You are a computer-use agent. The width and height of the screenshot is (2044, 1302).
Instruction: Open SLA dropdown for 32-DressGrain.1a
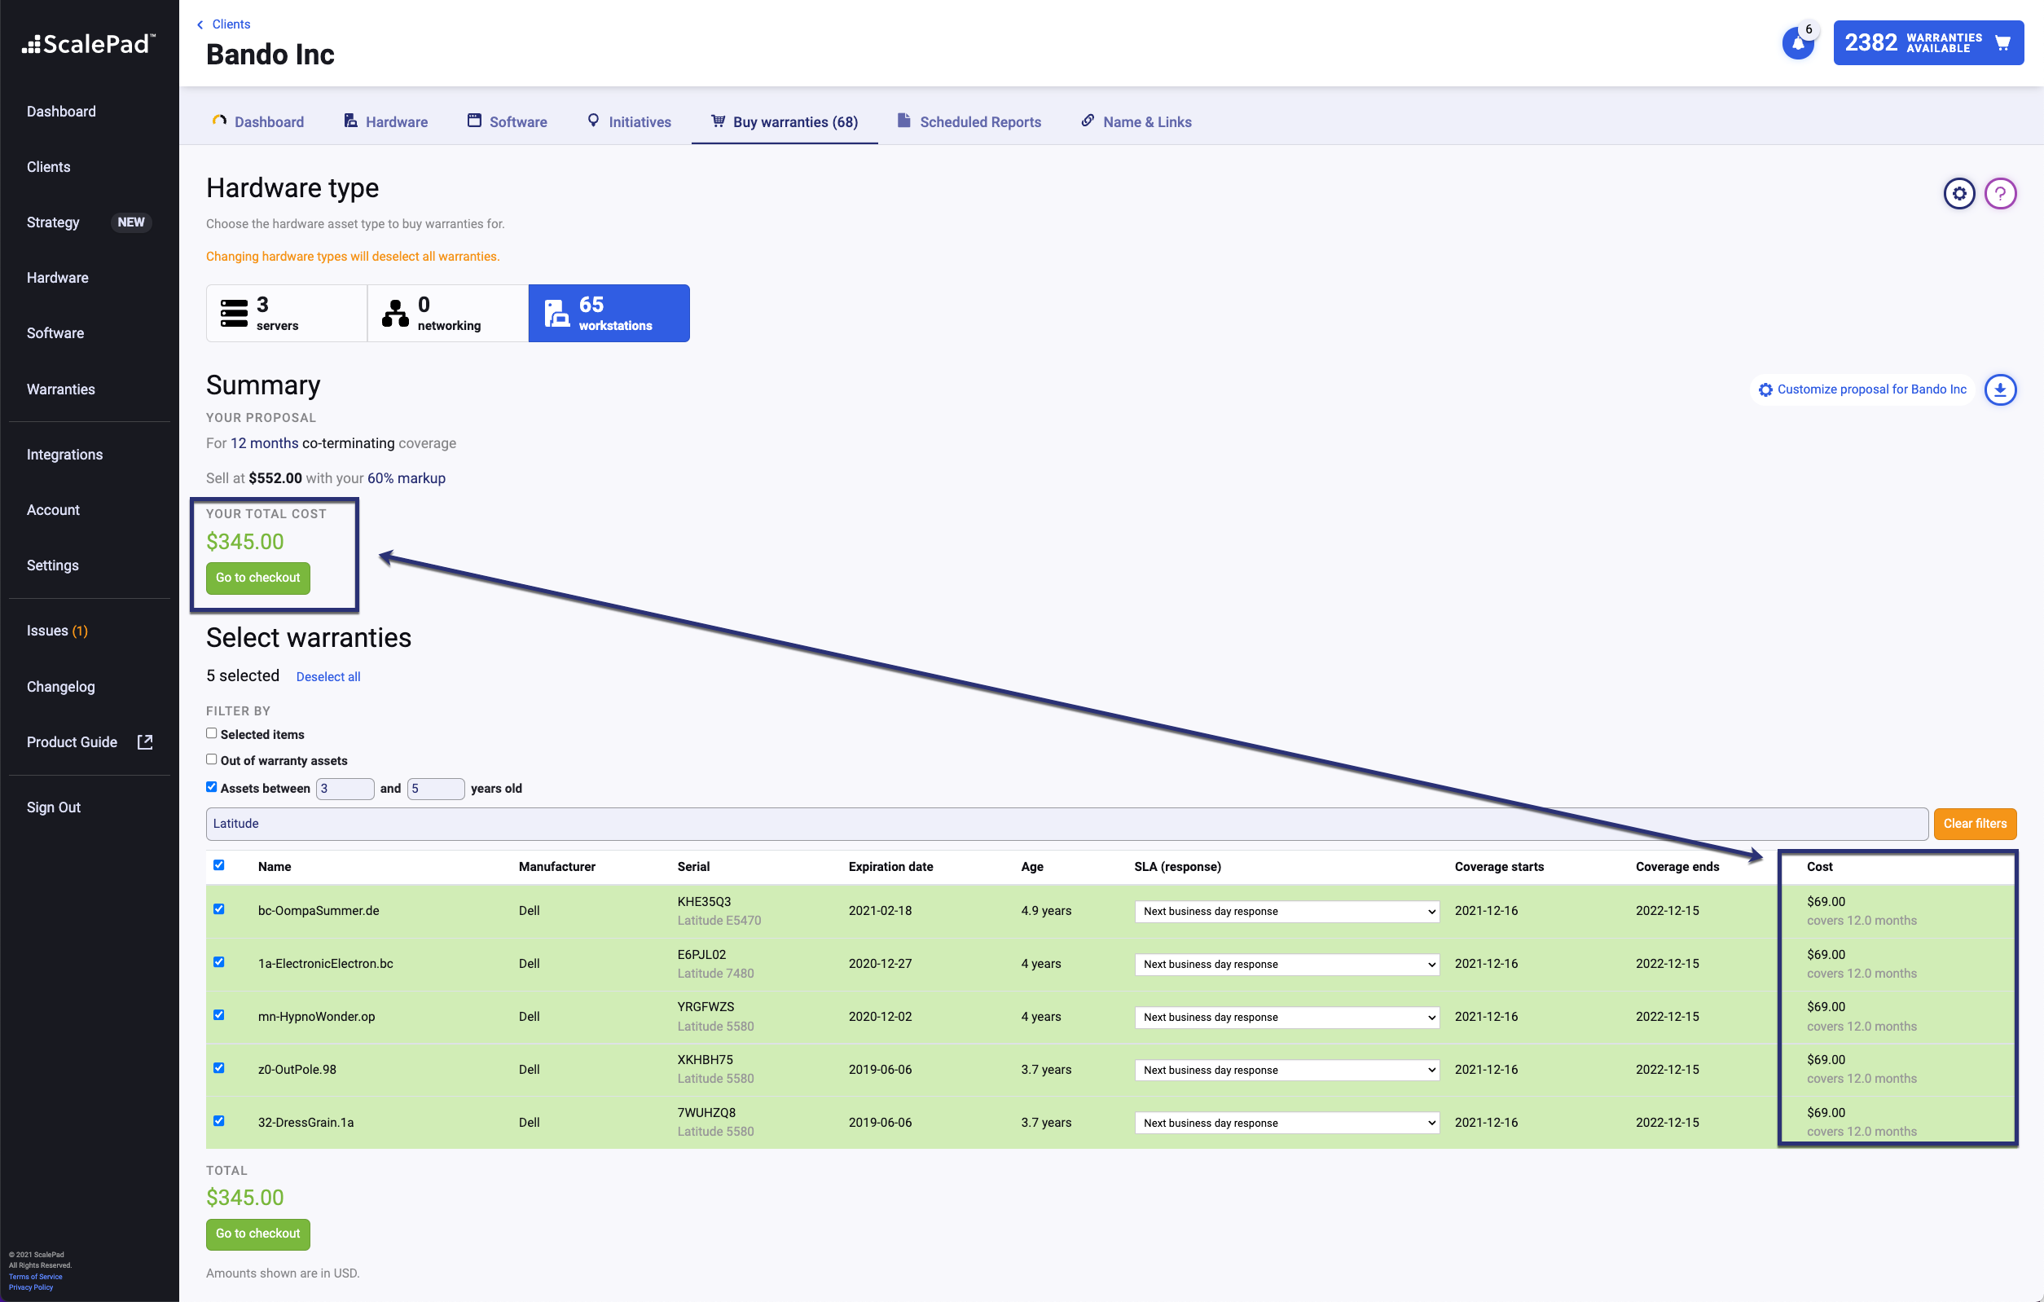tap(1286, 1123)
